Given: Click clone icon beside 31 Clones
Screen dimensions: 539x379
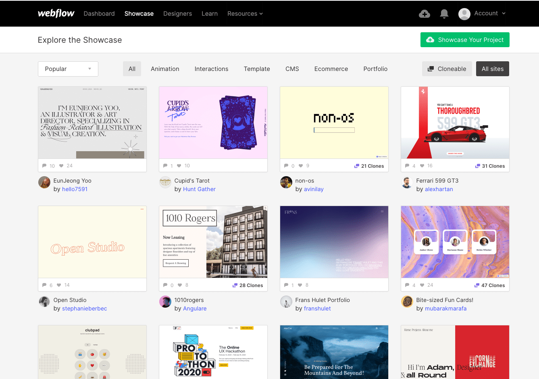Looking at the screenshot, I should [478, 166].
